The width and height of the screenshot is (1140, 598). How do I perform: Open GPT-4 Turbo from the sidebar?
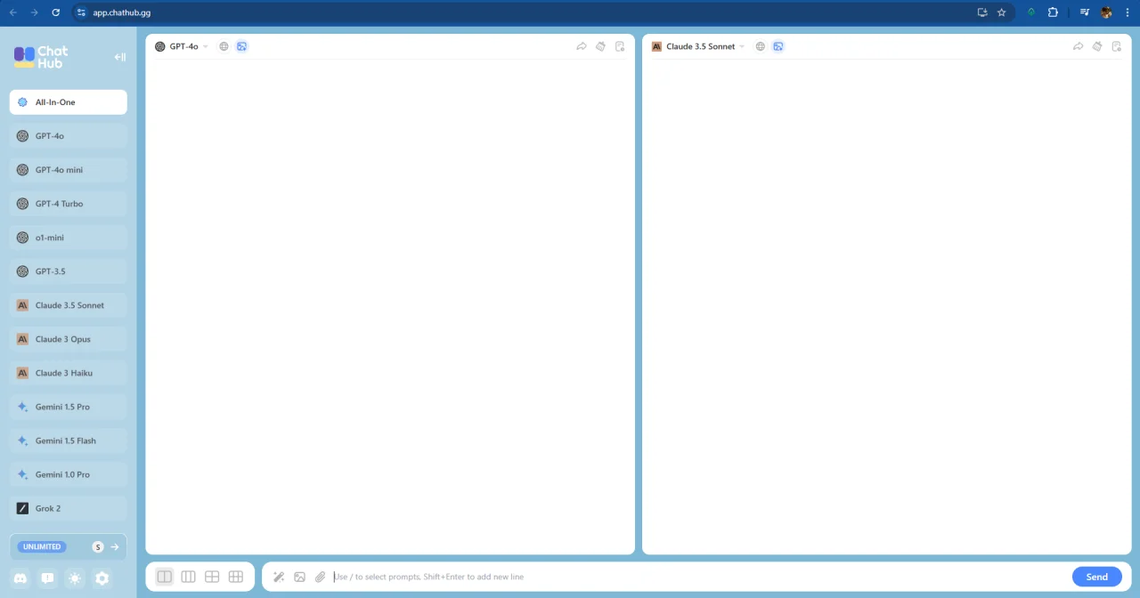click(69, 204)
